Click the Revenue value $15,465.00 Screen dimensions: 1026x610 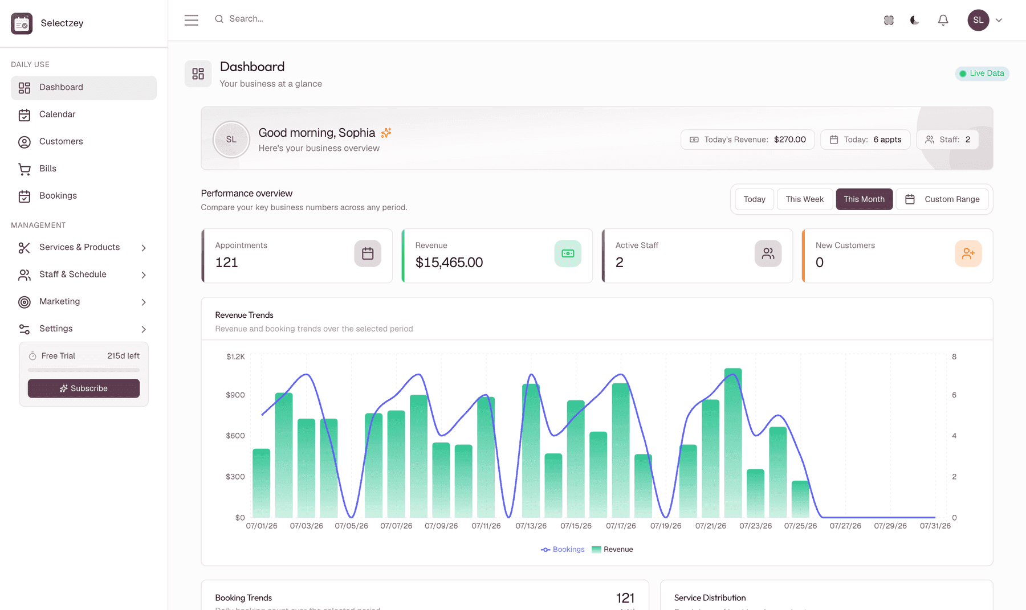pos(449,263)
